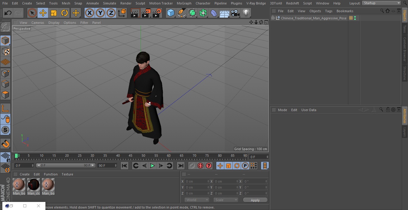Switch to the Layers side tab
The width and height of the screenshot is (408, 210).
[x=405, y=132]
